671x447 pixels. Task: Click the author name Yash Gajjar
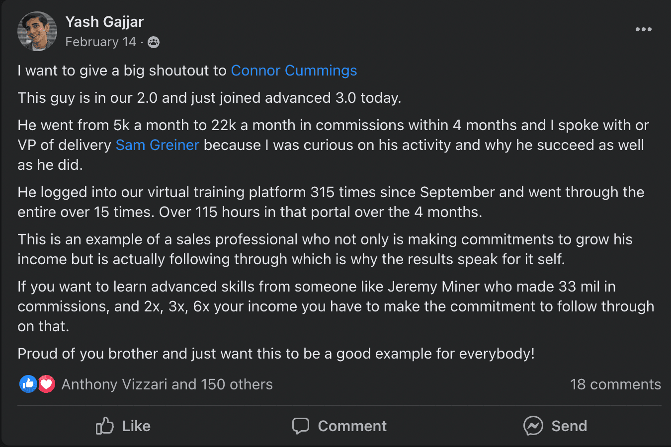point(104,22)
